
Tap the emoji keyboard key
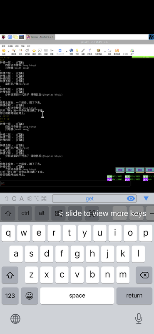(x=29, y=296)
